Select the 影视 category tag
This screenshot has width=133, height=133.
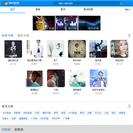82,113
